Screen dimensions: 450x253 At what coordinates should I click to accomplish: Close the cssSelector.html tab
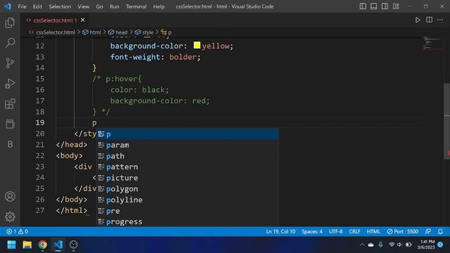coord(83,20)
